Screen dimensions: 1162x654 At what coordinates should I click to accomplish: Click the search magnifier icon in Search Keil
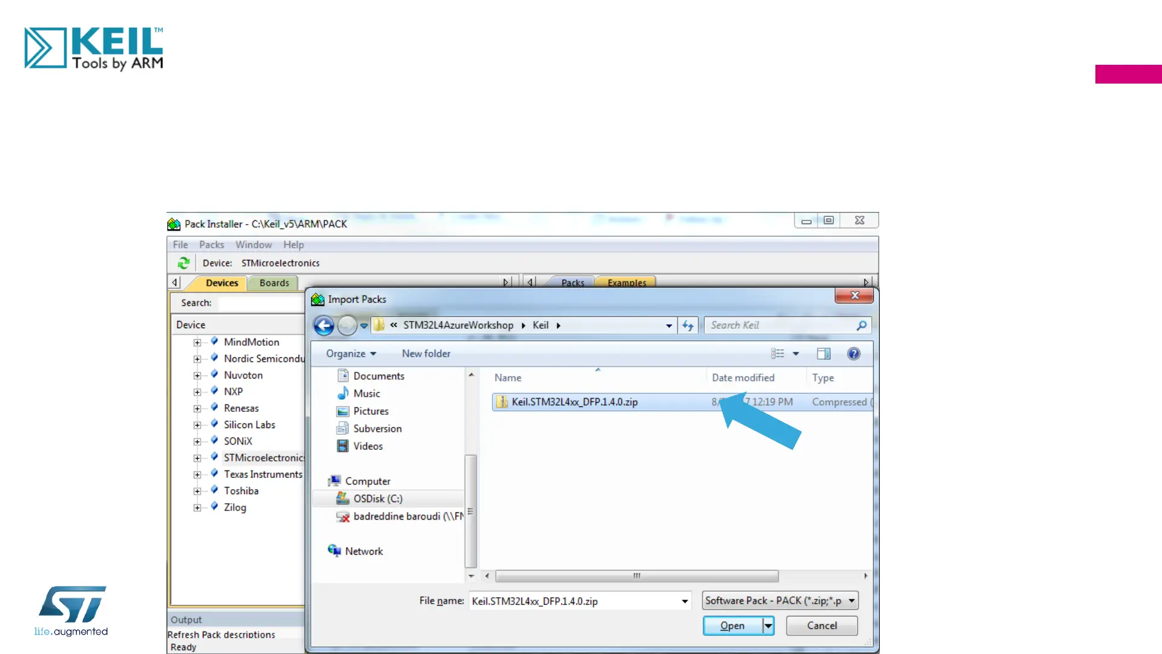tap(862, 326)
